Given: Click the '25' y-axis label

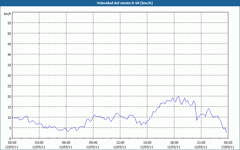Looking at the screenshot, I should tap(9, 86).
